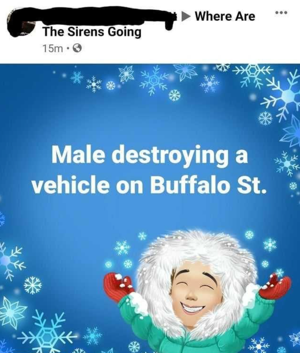Open the three-dot post options menu

pyautogui.click(x=281, y=13)
